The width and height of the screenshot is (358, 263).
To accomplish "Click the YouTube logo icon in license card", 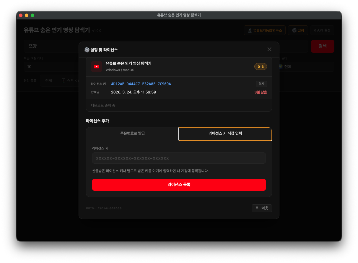I will pyautogui.click(x=97, y=67).
